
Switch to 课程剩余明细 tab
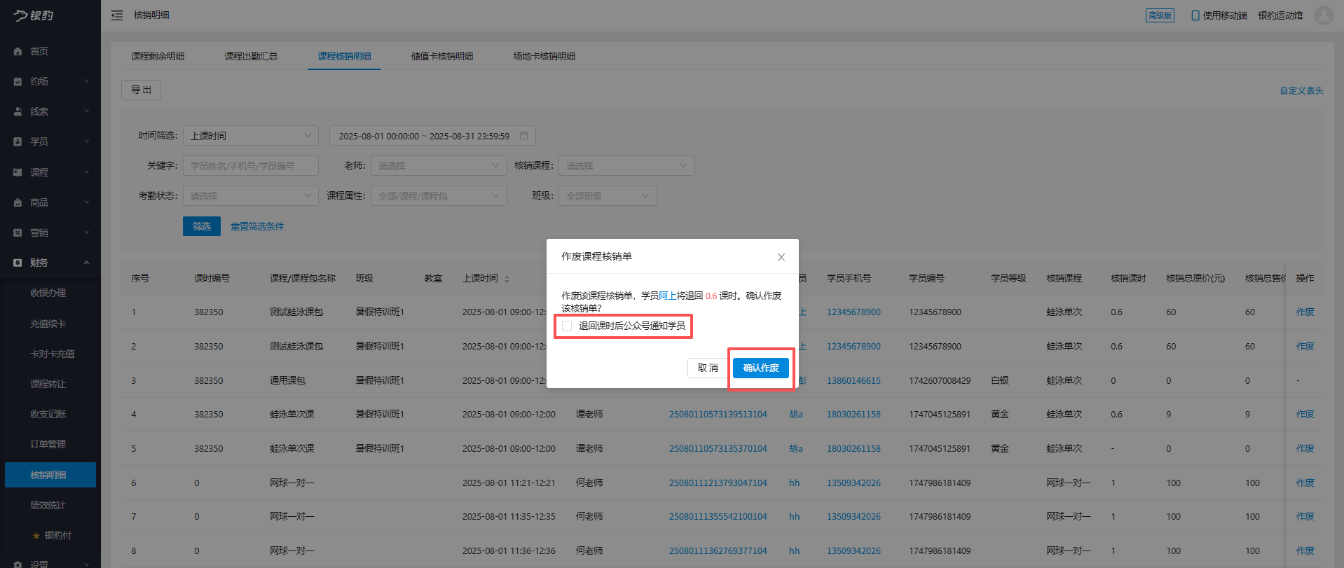click(x=158, y=56)
